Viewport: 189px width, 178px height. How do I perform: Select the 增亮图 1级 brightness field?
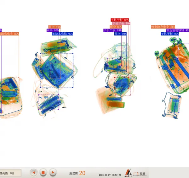(x=11, y=173)
